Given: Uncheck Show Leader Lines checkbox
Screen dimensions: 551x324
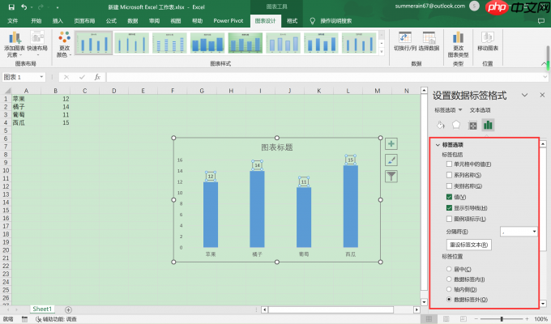Looking at the screenshot, I should (x=449, y=208).
